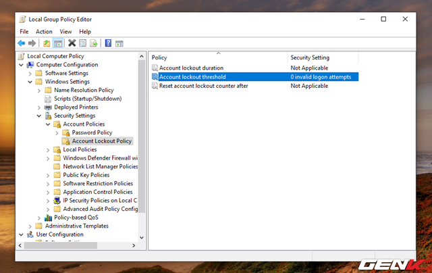
Task: Select Reset account lockout counter after
Action: coord(204,86)
